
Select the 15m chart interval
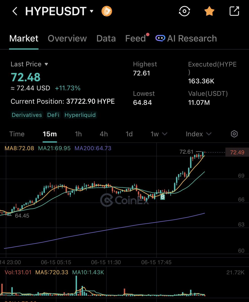pos(50,134)
